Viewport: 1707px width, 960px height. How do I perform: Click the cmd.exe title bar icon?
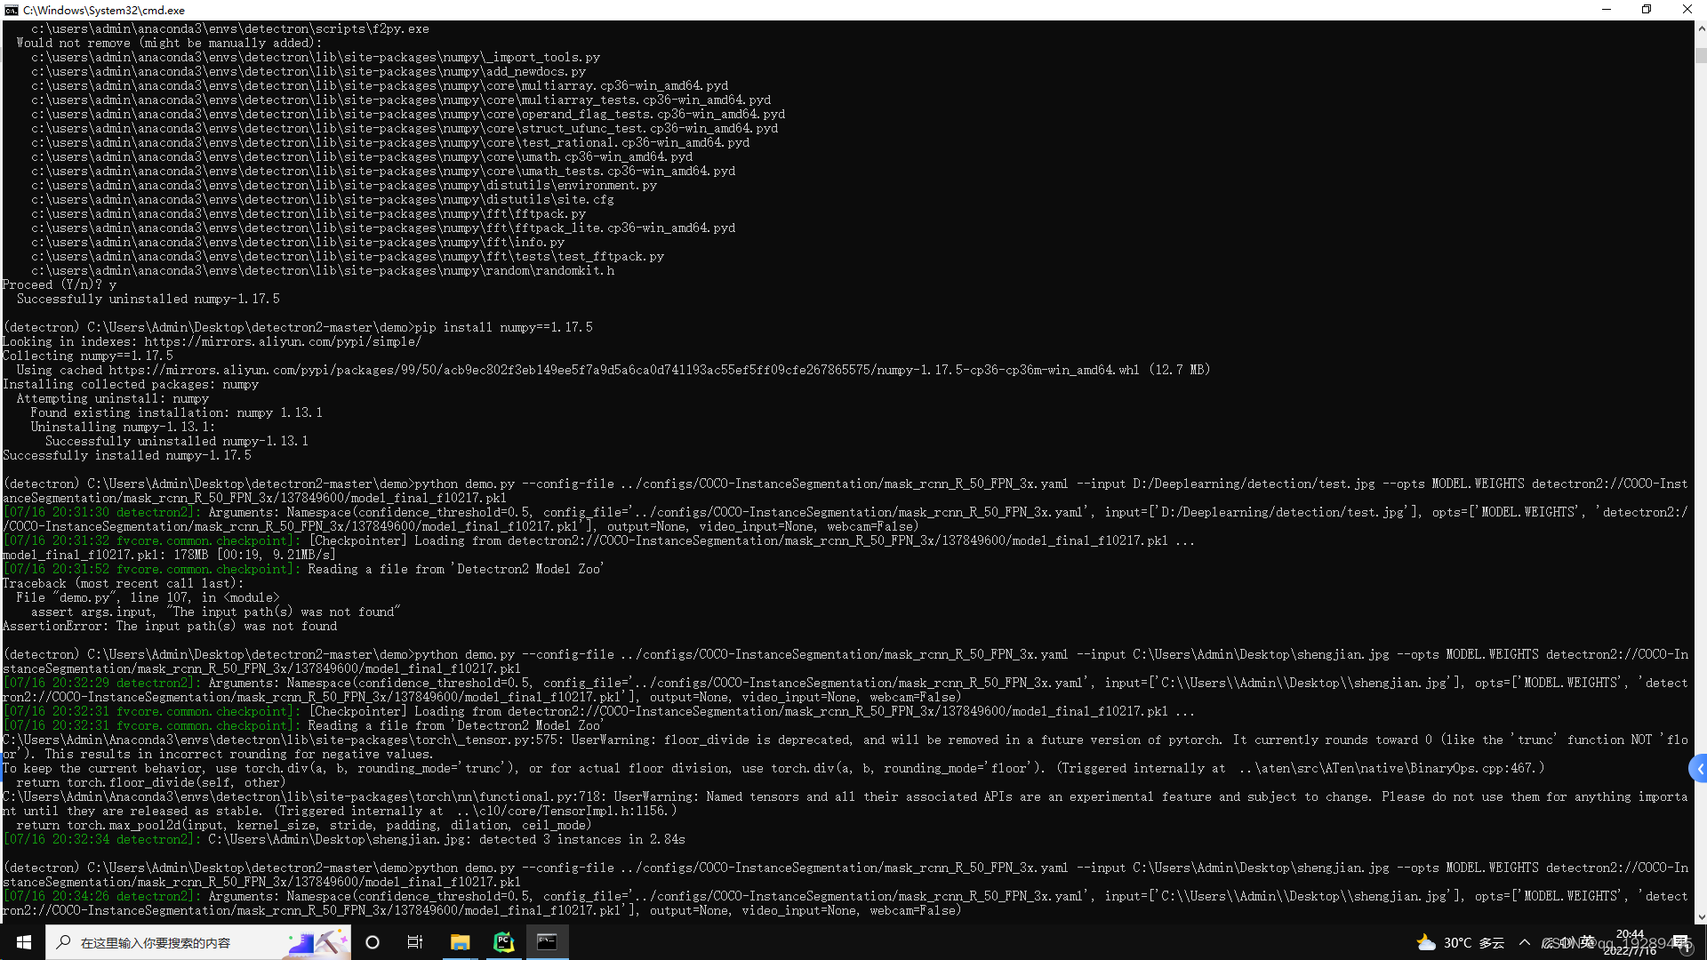coord(11,10)
